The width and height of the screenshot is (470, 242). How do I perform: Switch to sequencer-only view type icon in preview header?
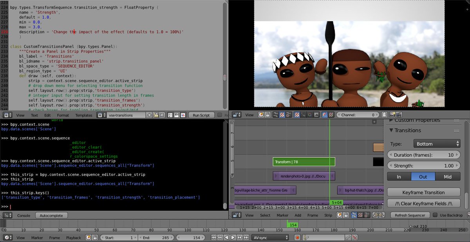click(x=275, y=115)
